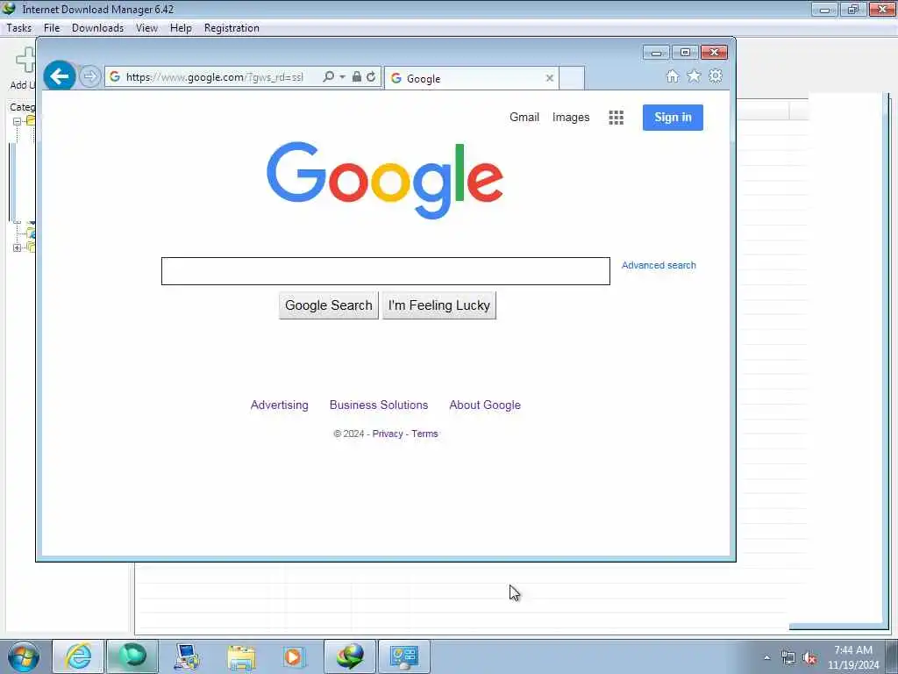This screenshot has width=898, height=674.
Task: Open browser tools gear icon
Action: click(x=716, y=75)
